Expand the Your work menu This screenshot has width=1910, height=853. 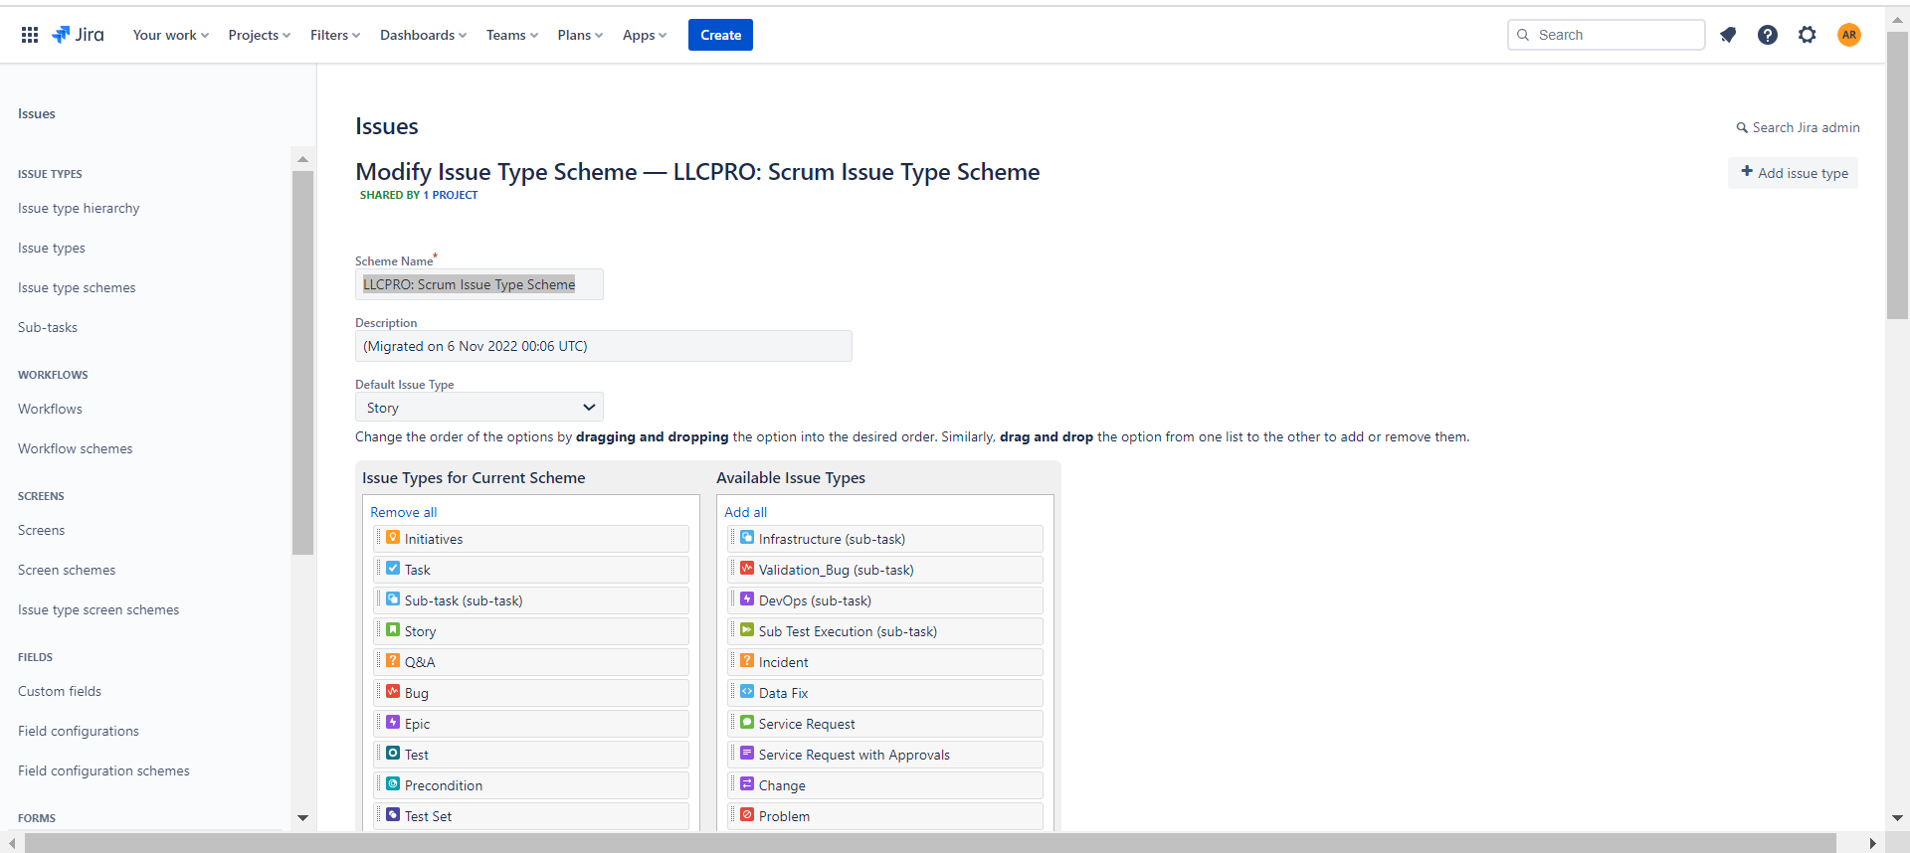tap(171, 35)
